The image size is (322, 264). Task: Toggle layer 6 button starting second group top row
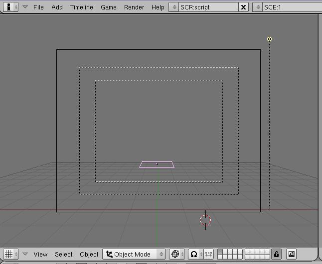[247, 252]
